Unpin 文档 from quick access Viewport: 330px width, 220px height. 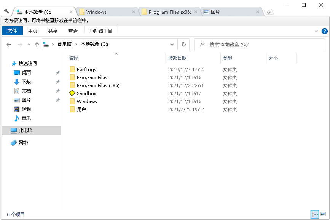tap(58, 91)
